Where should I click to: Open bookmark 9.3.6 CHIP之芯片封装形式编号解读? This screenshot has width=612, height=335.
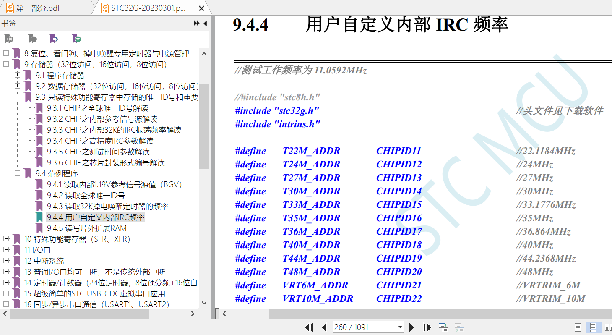tap(106, 163)
